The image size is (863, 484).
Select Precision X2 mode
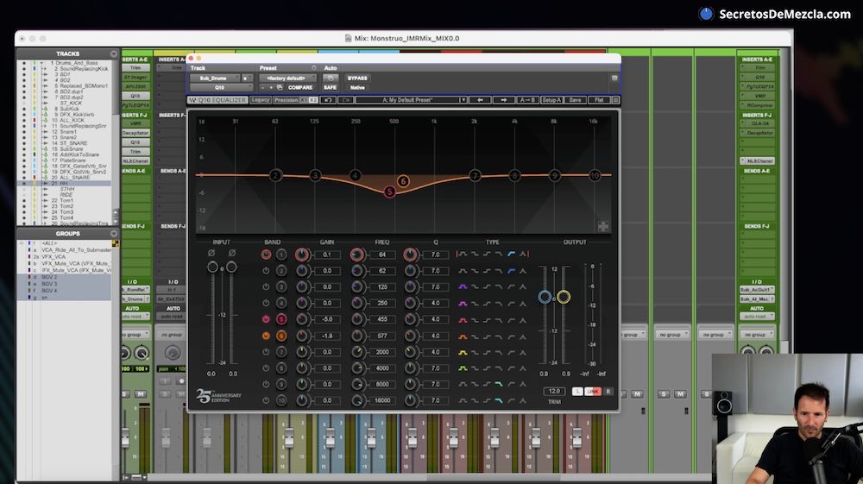pos(313,100)
